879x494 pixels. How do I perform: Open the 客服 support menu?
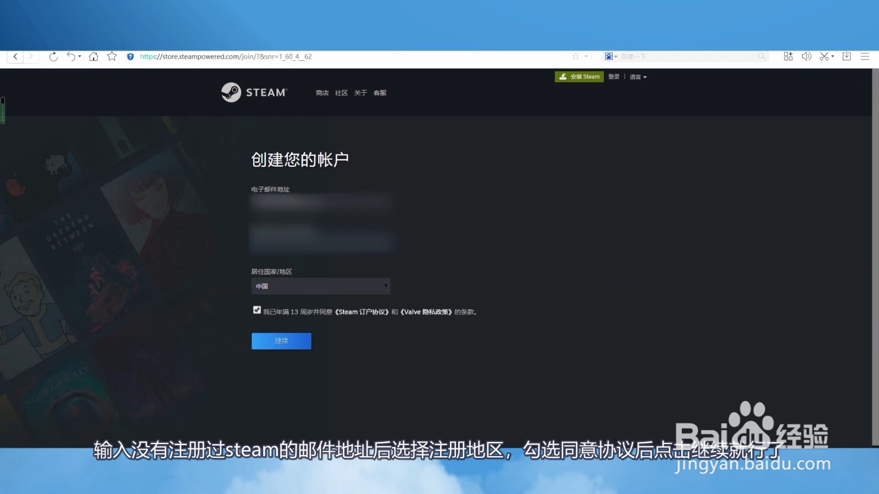click(x=380, y=93)
